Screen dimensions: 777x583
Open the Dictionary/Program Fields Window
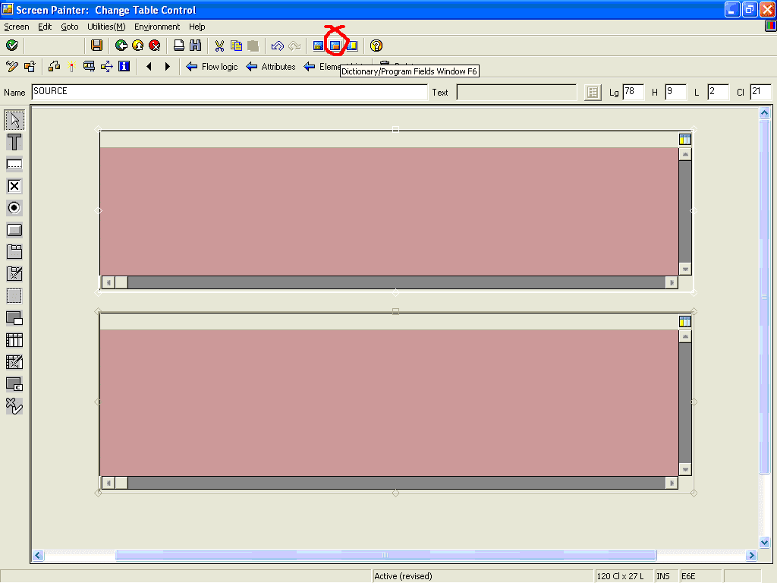pos(334,46)
